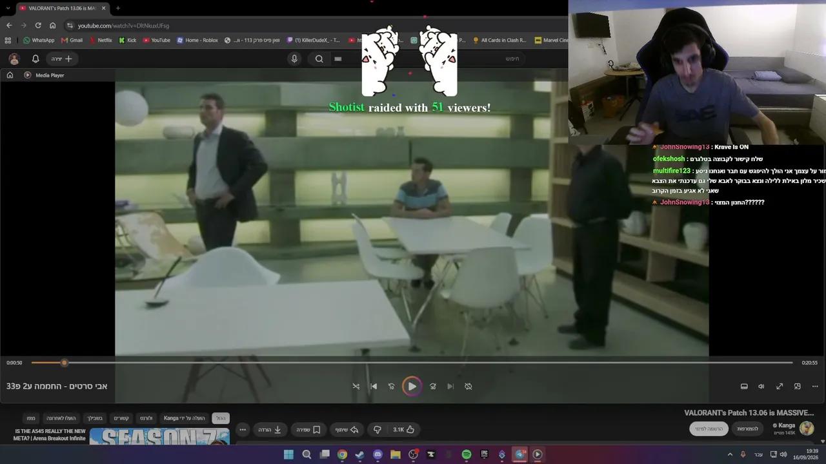Open Windows Start menu
Screen dimensions: 826x464
(288, 454)
